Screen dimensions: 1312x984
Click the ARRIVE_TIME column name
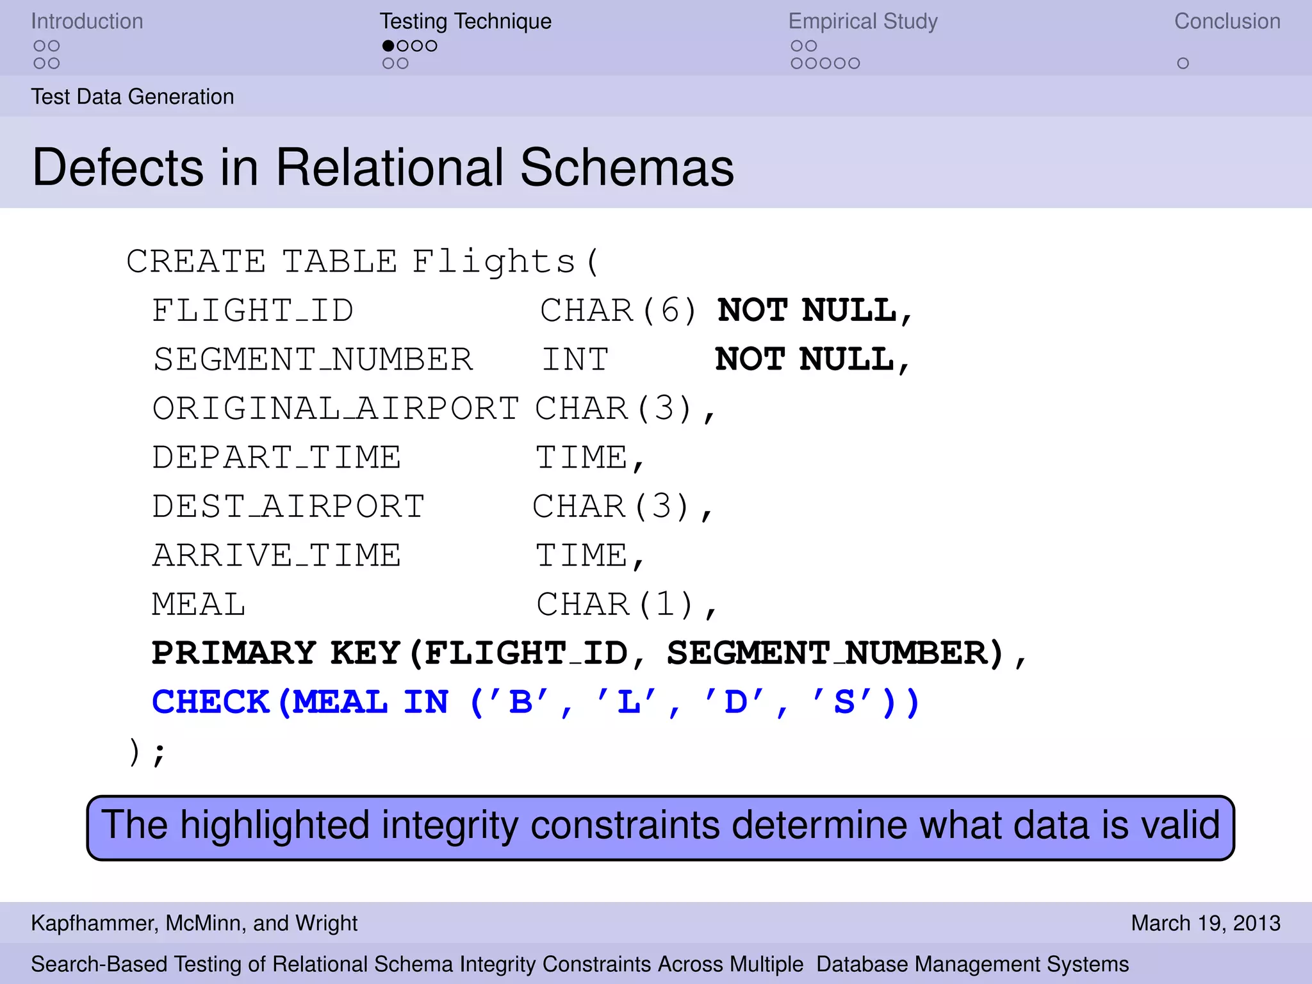tap(277, 555)
